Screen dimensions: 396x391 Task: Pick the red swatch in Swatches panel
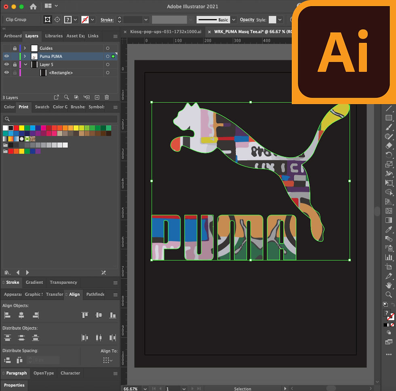click(16, 128)
